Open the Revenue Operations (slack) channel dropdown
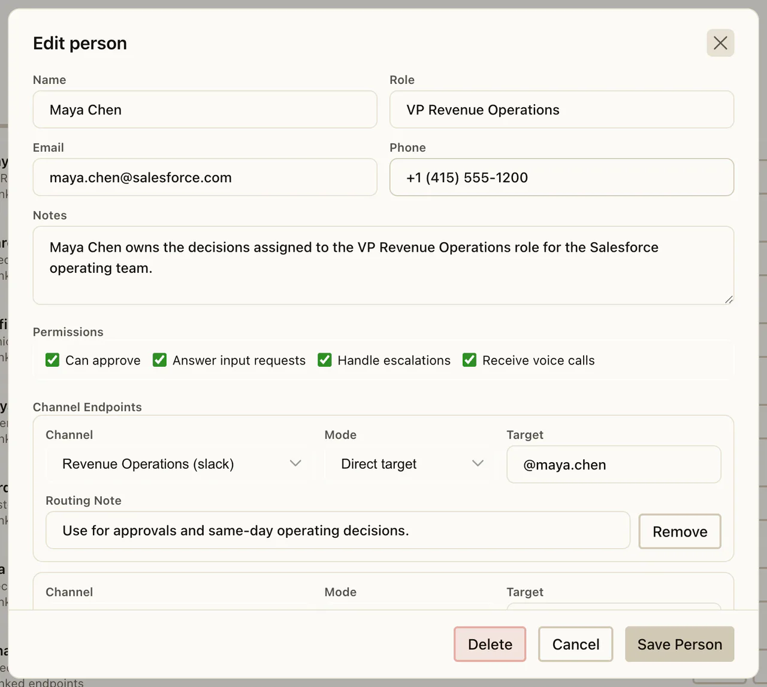Viewport: 767px width, 687px height. click(x=178, y=463)
